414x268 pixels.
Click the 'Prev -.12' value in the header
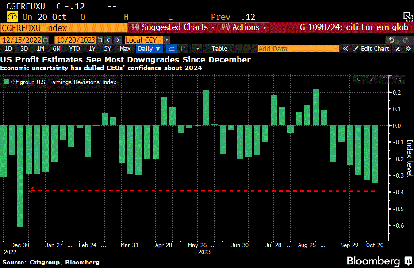pos(233,17)
